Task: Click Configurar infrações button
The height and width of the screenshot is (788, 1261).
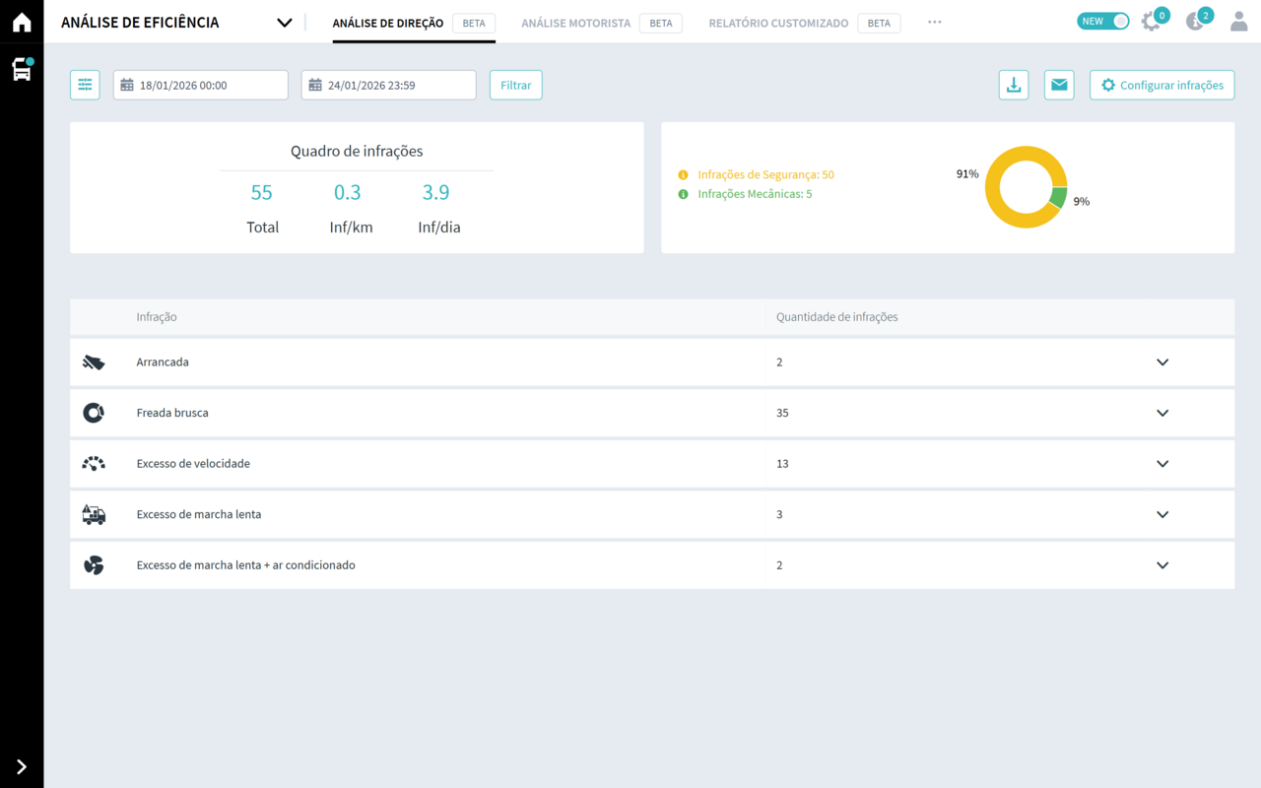Action: point(1161,86)
